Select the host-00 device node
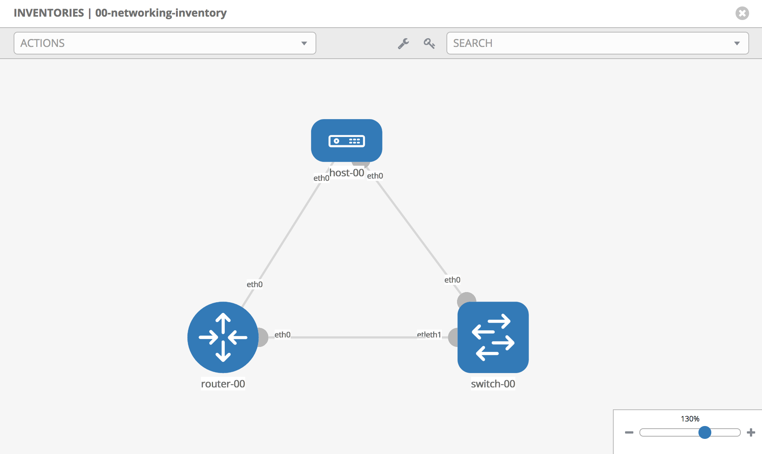Image resolution: width=762 pixels, height=454 pixels. click(x=347, y=141)
